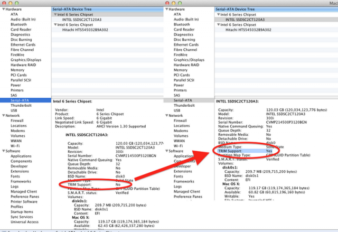Select Wi-Fi in left window sidebar

(x=15, y=146)
